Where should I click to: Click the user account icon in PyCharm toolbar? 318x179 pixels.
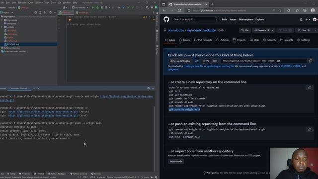click(x=65, y=7)
